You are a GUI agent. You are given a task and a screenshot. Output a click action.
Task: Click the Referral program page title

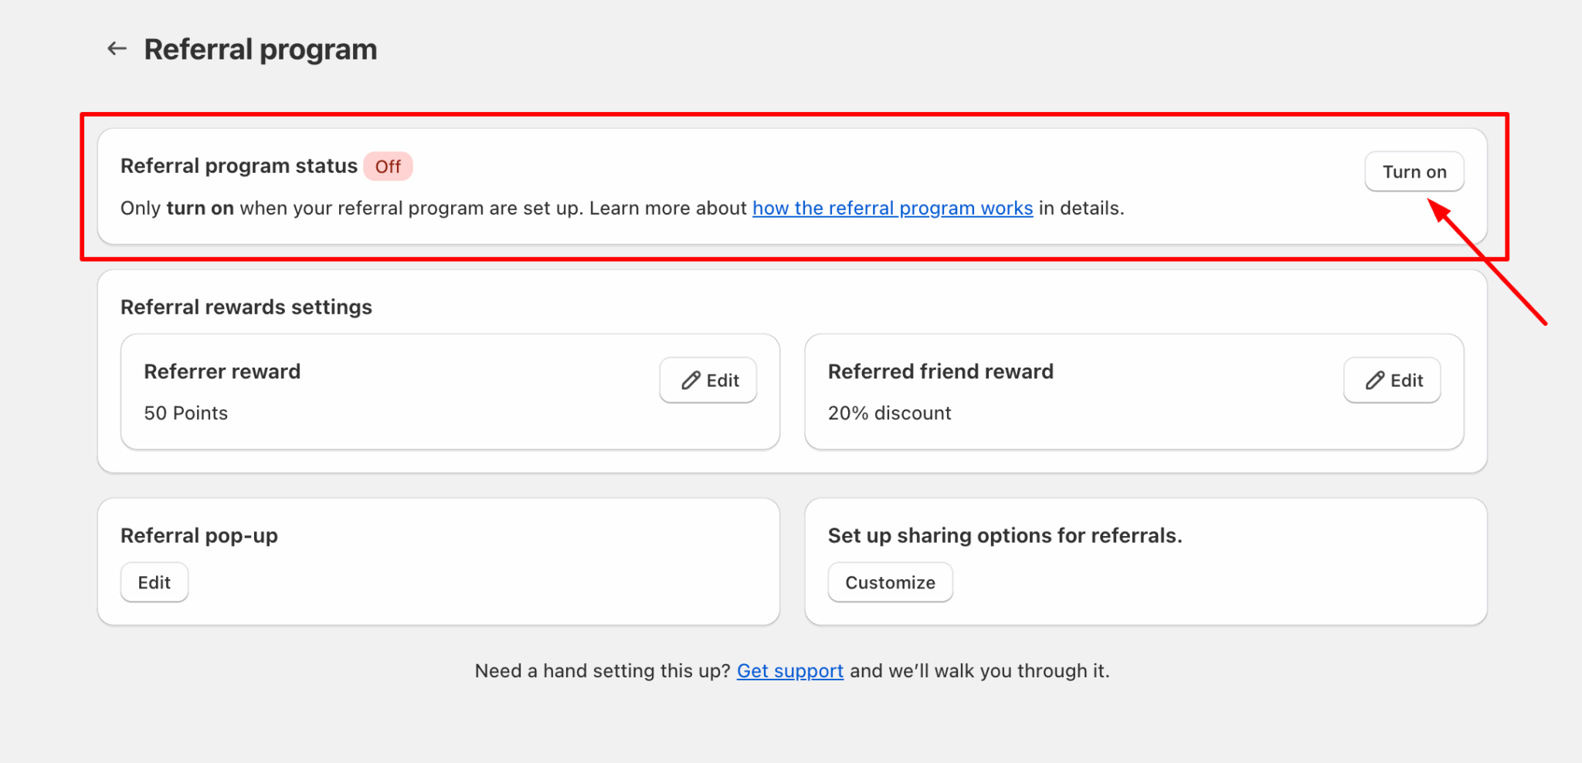pyautogui.click(x=260, y=49)
